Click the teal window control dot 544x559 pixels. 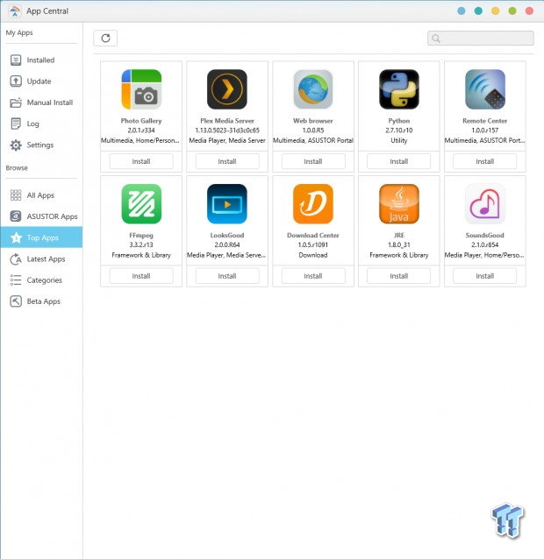[478, 11]
